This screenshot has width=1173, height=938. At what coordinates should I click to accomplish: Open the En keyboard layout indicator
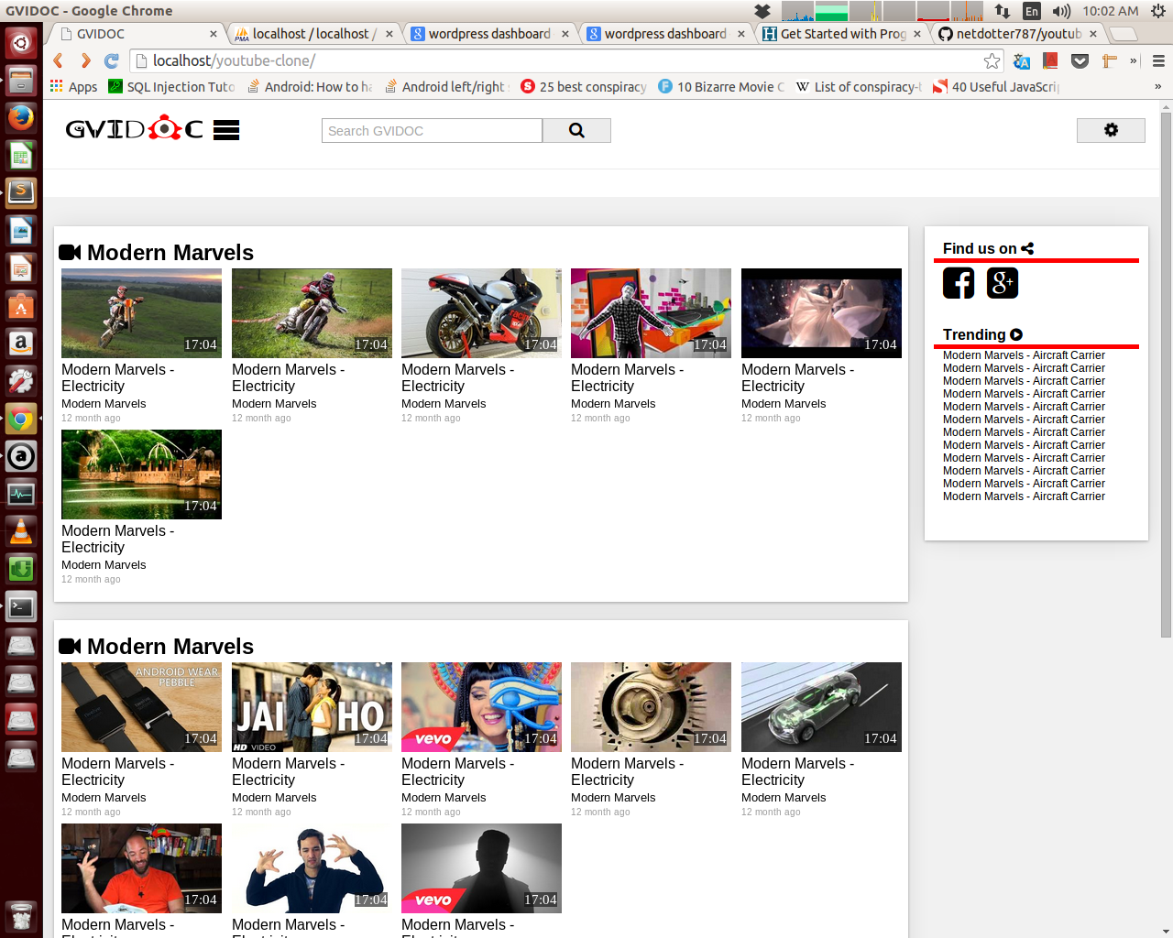coord(1032,11)
